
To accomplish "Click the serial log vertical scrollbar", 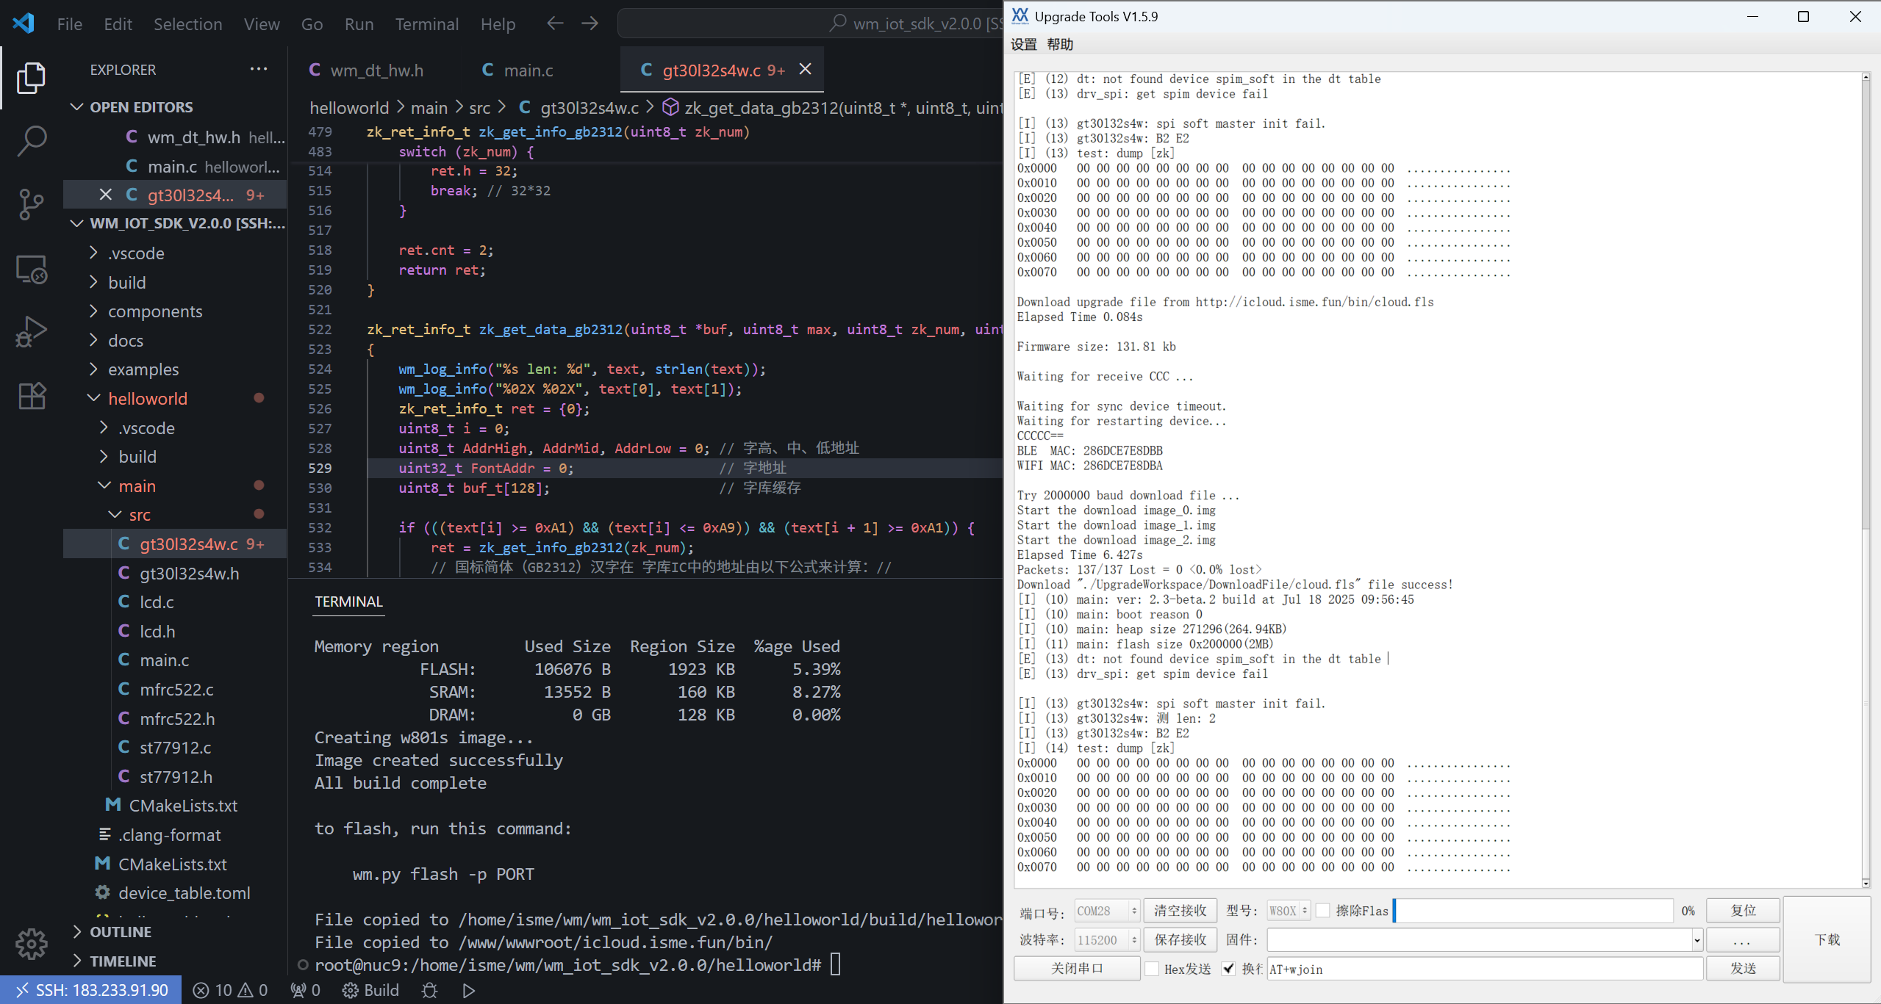I will click(x=1865, y=480).
